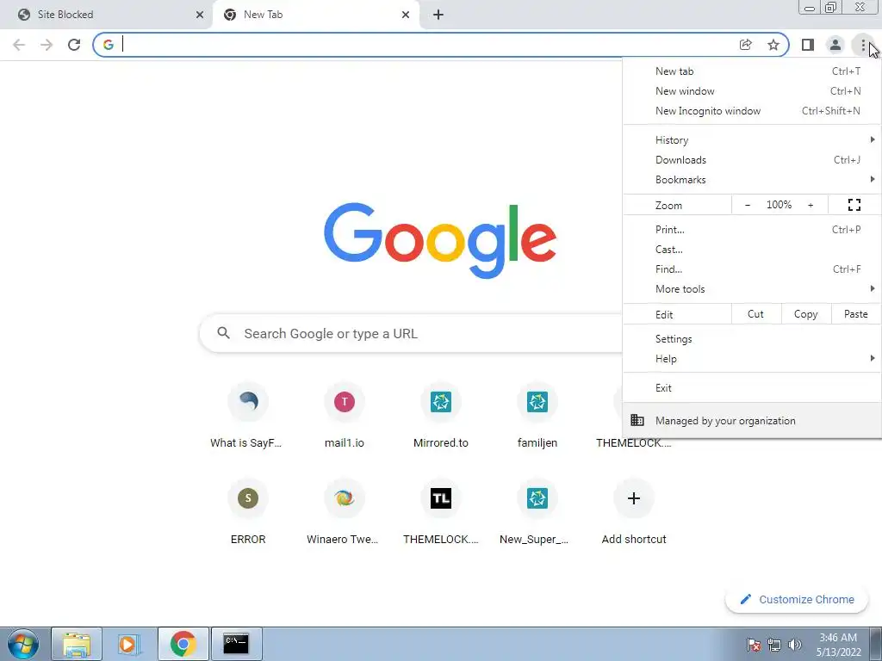
Task: Expand the Bookmarks submenu
Action: 752,179
